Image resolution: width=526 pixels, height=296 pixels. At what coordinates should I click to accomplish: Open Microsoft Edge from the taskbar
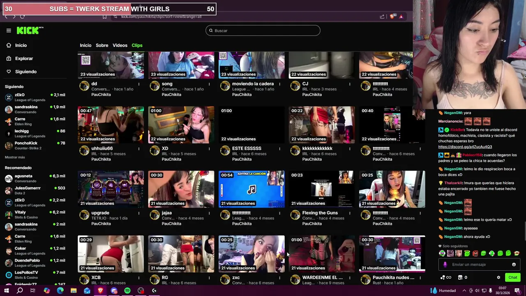coord(60,291)
